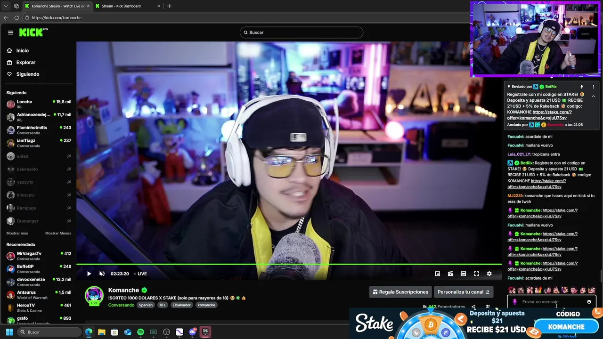The height and width of the screenshot is (339, 603).
Task: Select the 18+ tag
Action: (163, 305)
